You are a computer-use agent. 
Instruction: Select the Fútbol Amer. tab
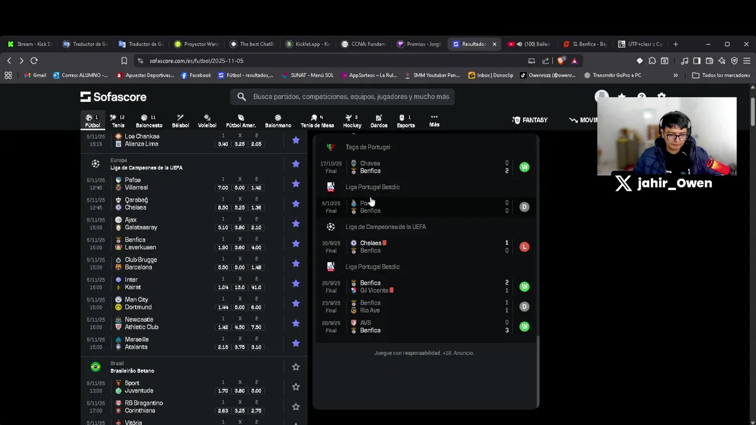point(240,121)
